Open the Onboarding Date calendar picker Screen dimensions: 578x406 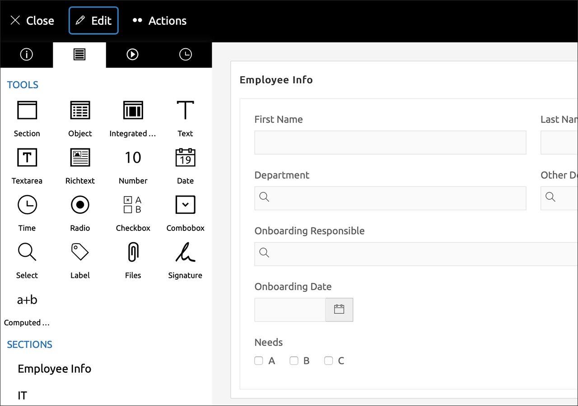click(339, 309)
